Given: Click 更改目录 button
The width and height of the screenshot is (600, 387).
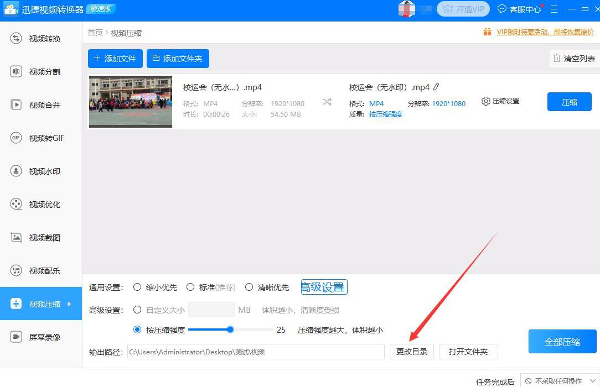Looking at the screenshot, I should tap(412, 352).
